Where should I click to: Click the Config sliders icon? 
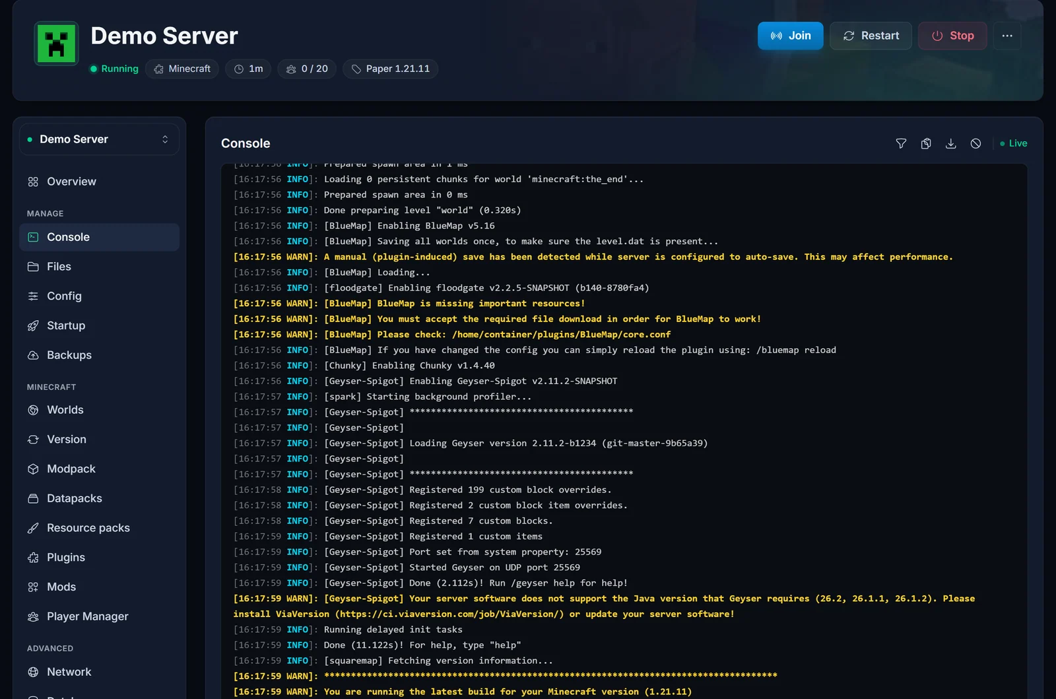(33, 296)
